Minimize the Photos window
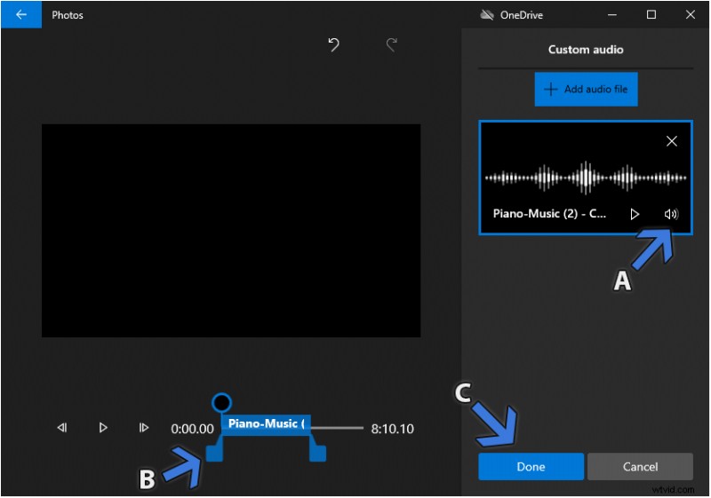 (612, 15)
